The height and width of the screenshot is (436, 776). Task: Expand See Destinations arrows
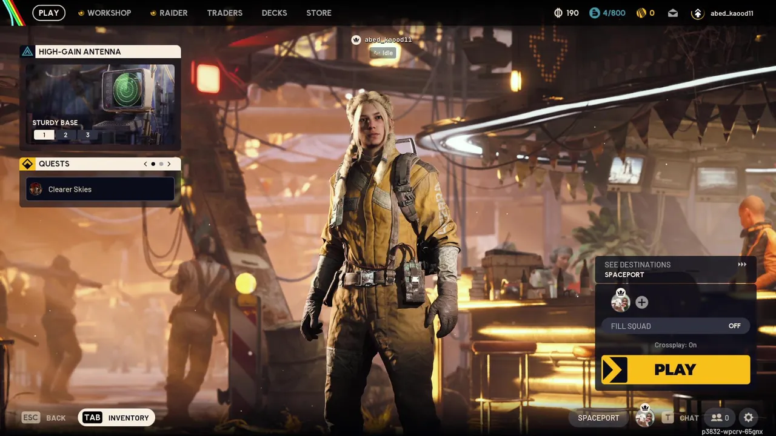coord(742,265)
